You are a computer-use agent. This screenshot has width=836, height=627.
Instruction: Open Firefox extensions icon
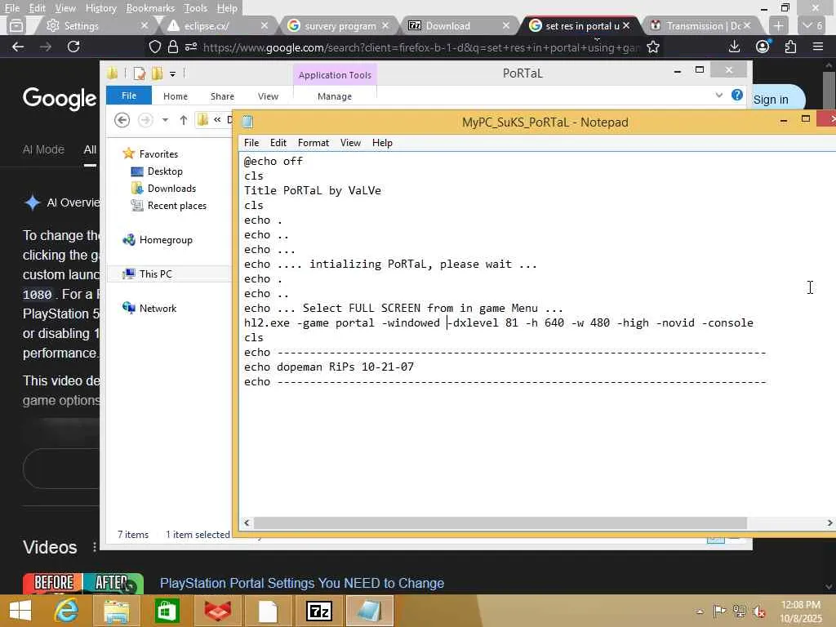pos(790,47)
